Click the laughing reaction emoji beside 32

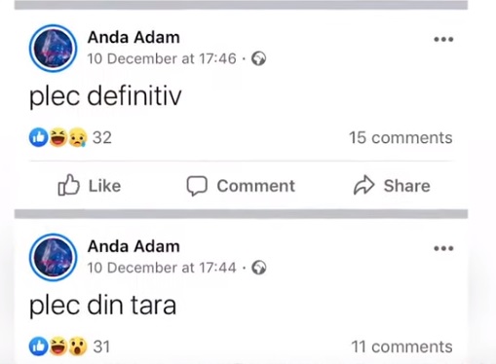pos(58,137)
